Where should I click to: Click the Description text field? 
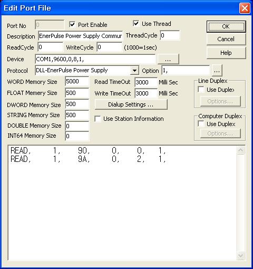click(x=81, y=36)
